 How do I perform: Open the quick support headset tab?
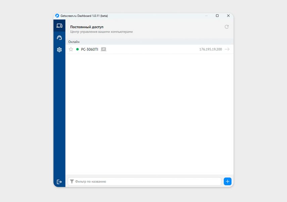[x=59, y=38]
